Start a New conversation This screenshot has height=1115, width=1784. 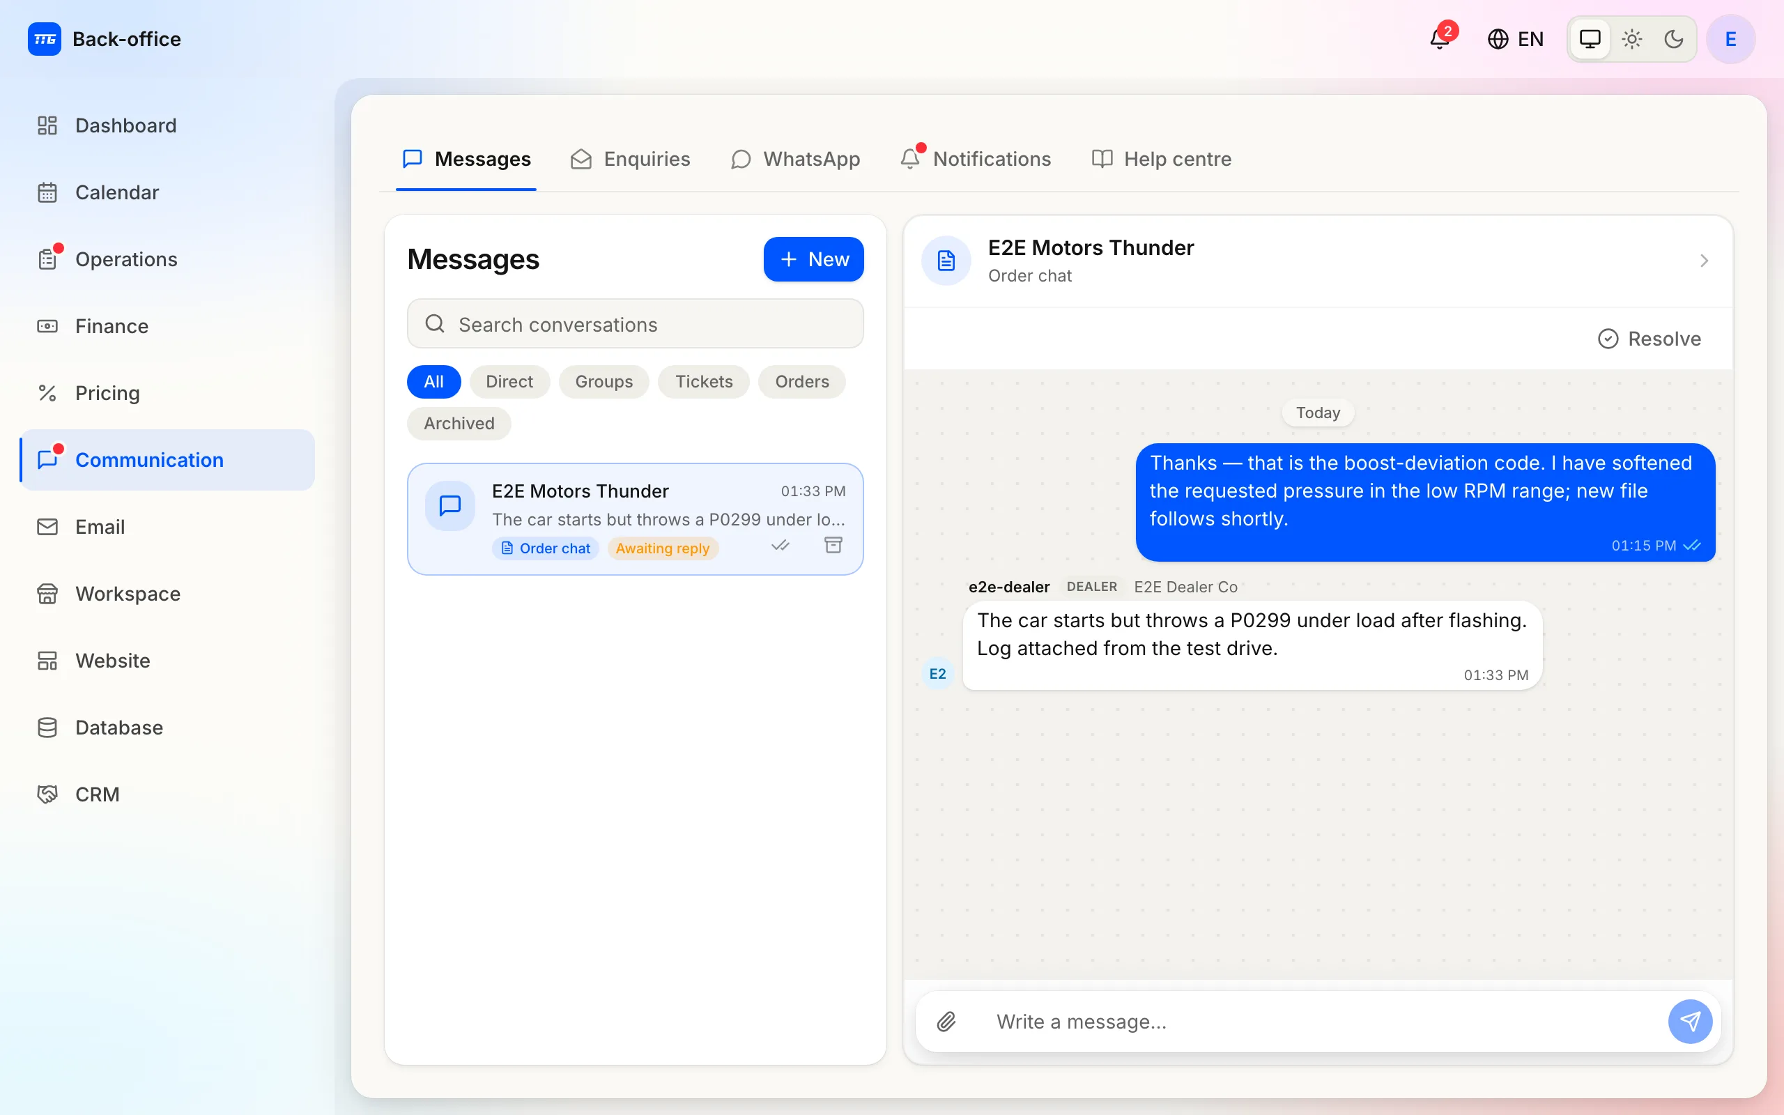(813, 259)
